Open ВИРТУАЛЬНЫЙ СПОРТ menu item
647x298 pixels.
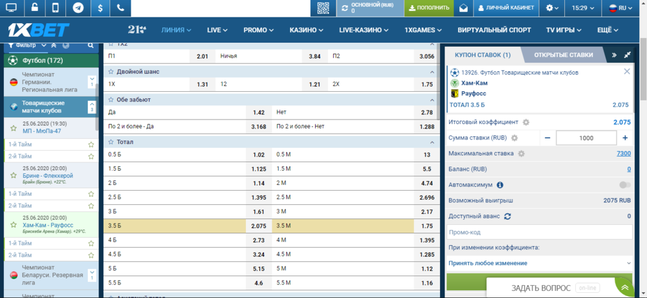pyautogui.click(x=494, y=30)
